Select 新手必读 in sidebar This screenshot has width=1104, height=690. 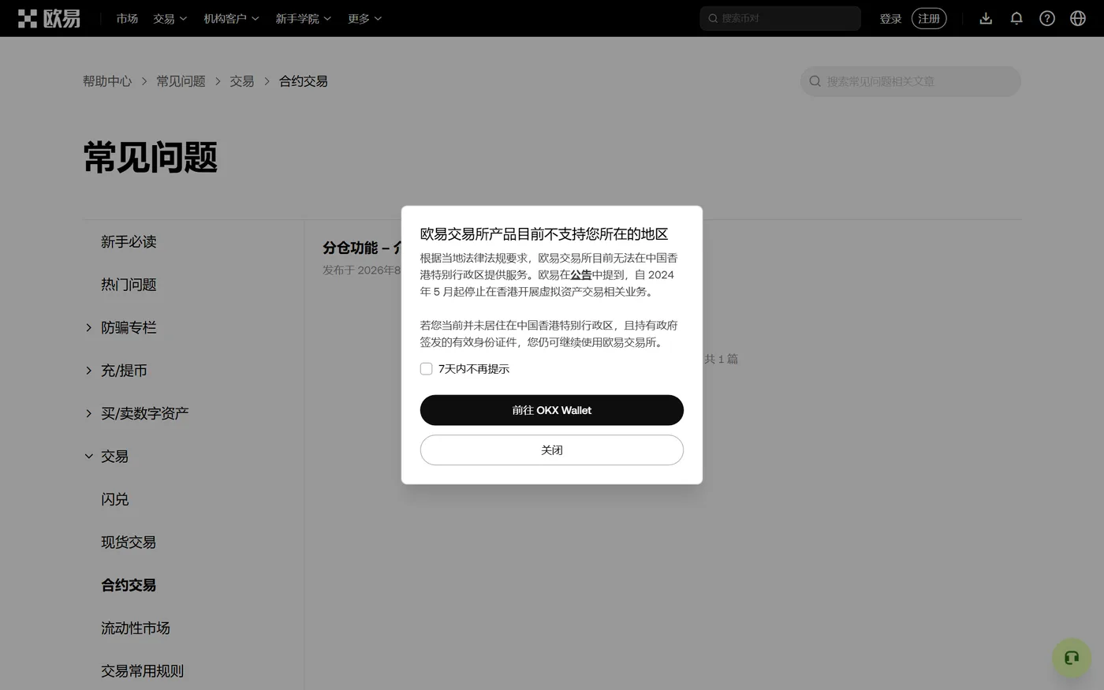(129, 242)
